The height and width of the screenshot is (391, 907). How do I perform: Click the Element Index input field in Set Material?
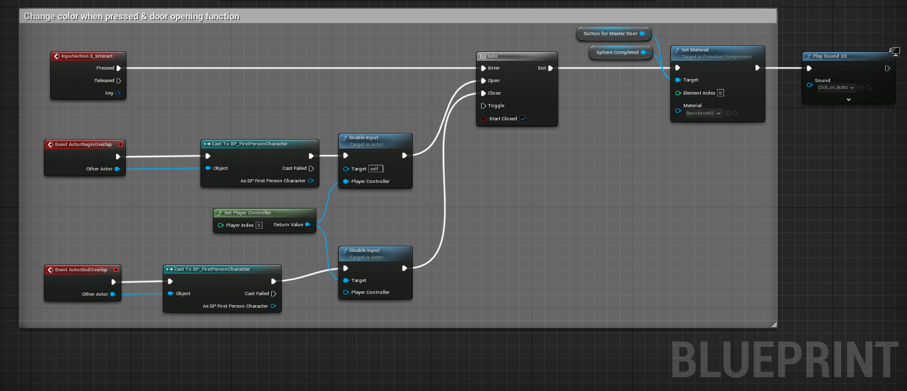click(x=720, y=93)
